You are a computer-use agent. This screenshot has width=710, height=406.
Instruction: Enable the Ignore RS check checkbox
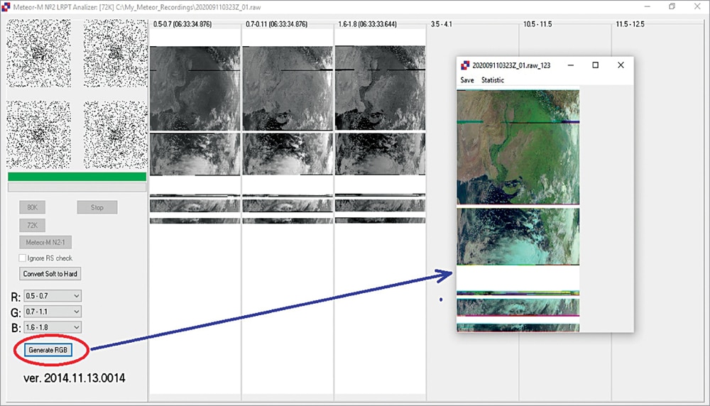[x=23, y=258]
